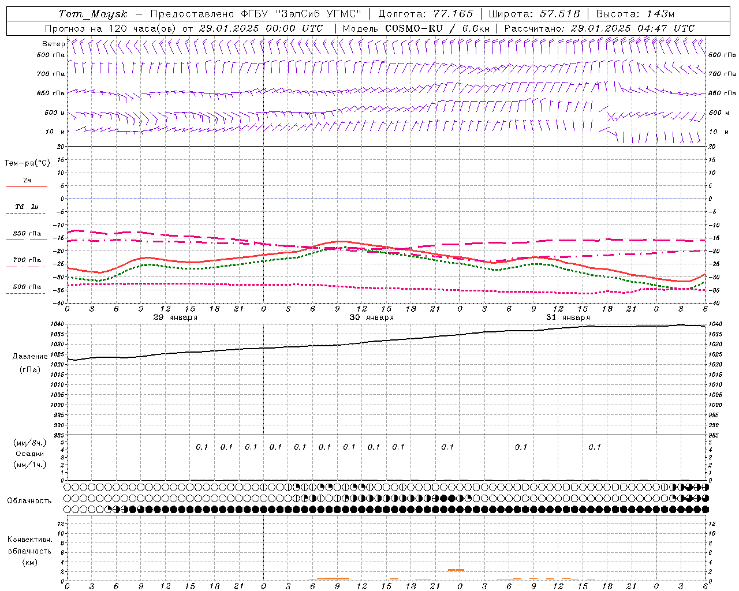Image resolution: width=739 pixels, height=591 pixels.
Task: Click the 500 м wind level label
Action: click(55, 113)
